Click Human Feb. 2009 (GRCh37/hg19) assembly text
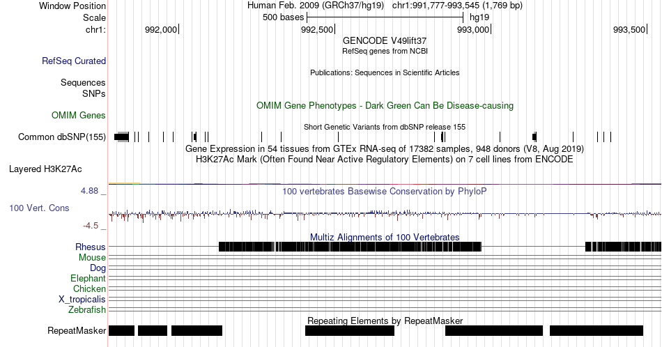 316,6
